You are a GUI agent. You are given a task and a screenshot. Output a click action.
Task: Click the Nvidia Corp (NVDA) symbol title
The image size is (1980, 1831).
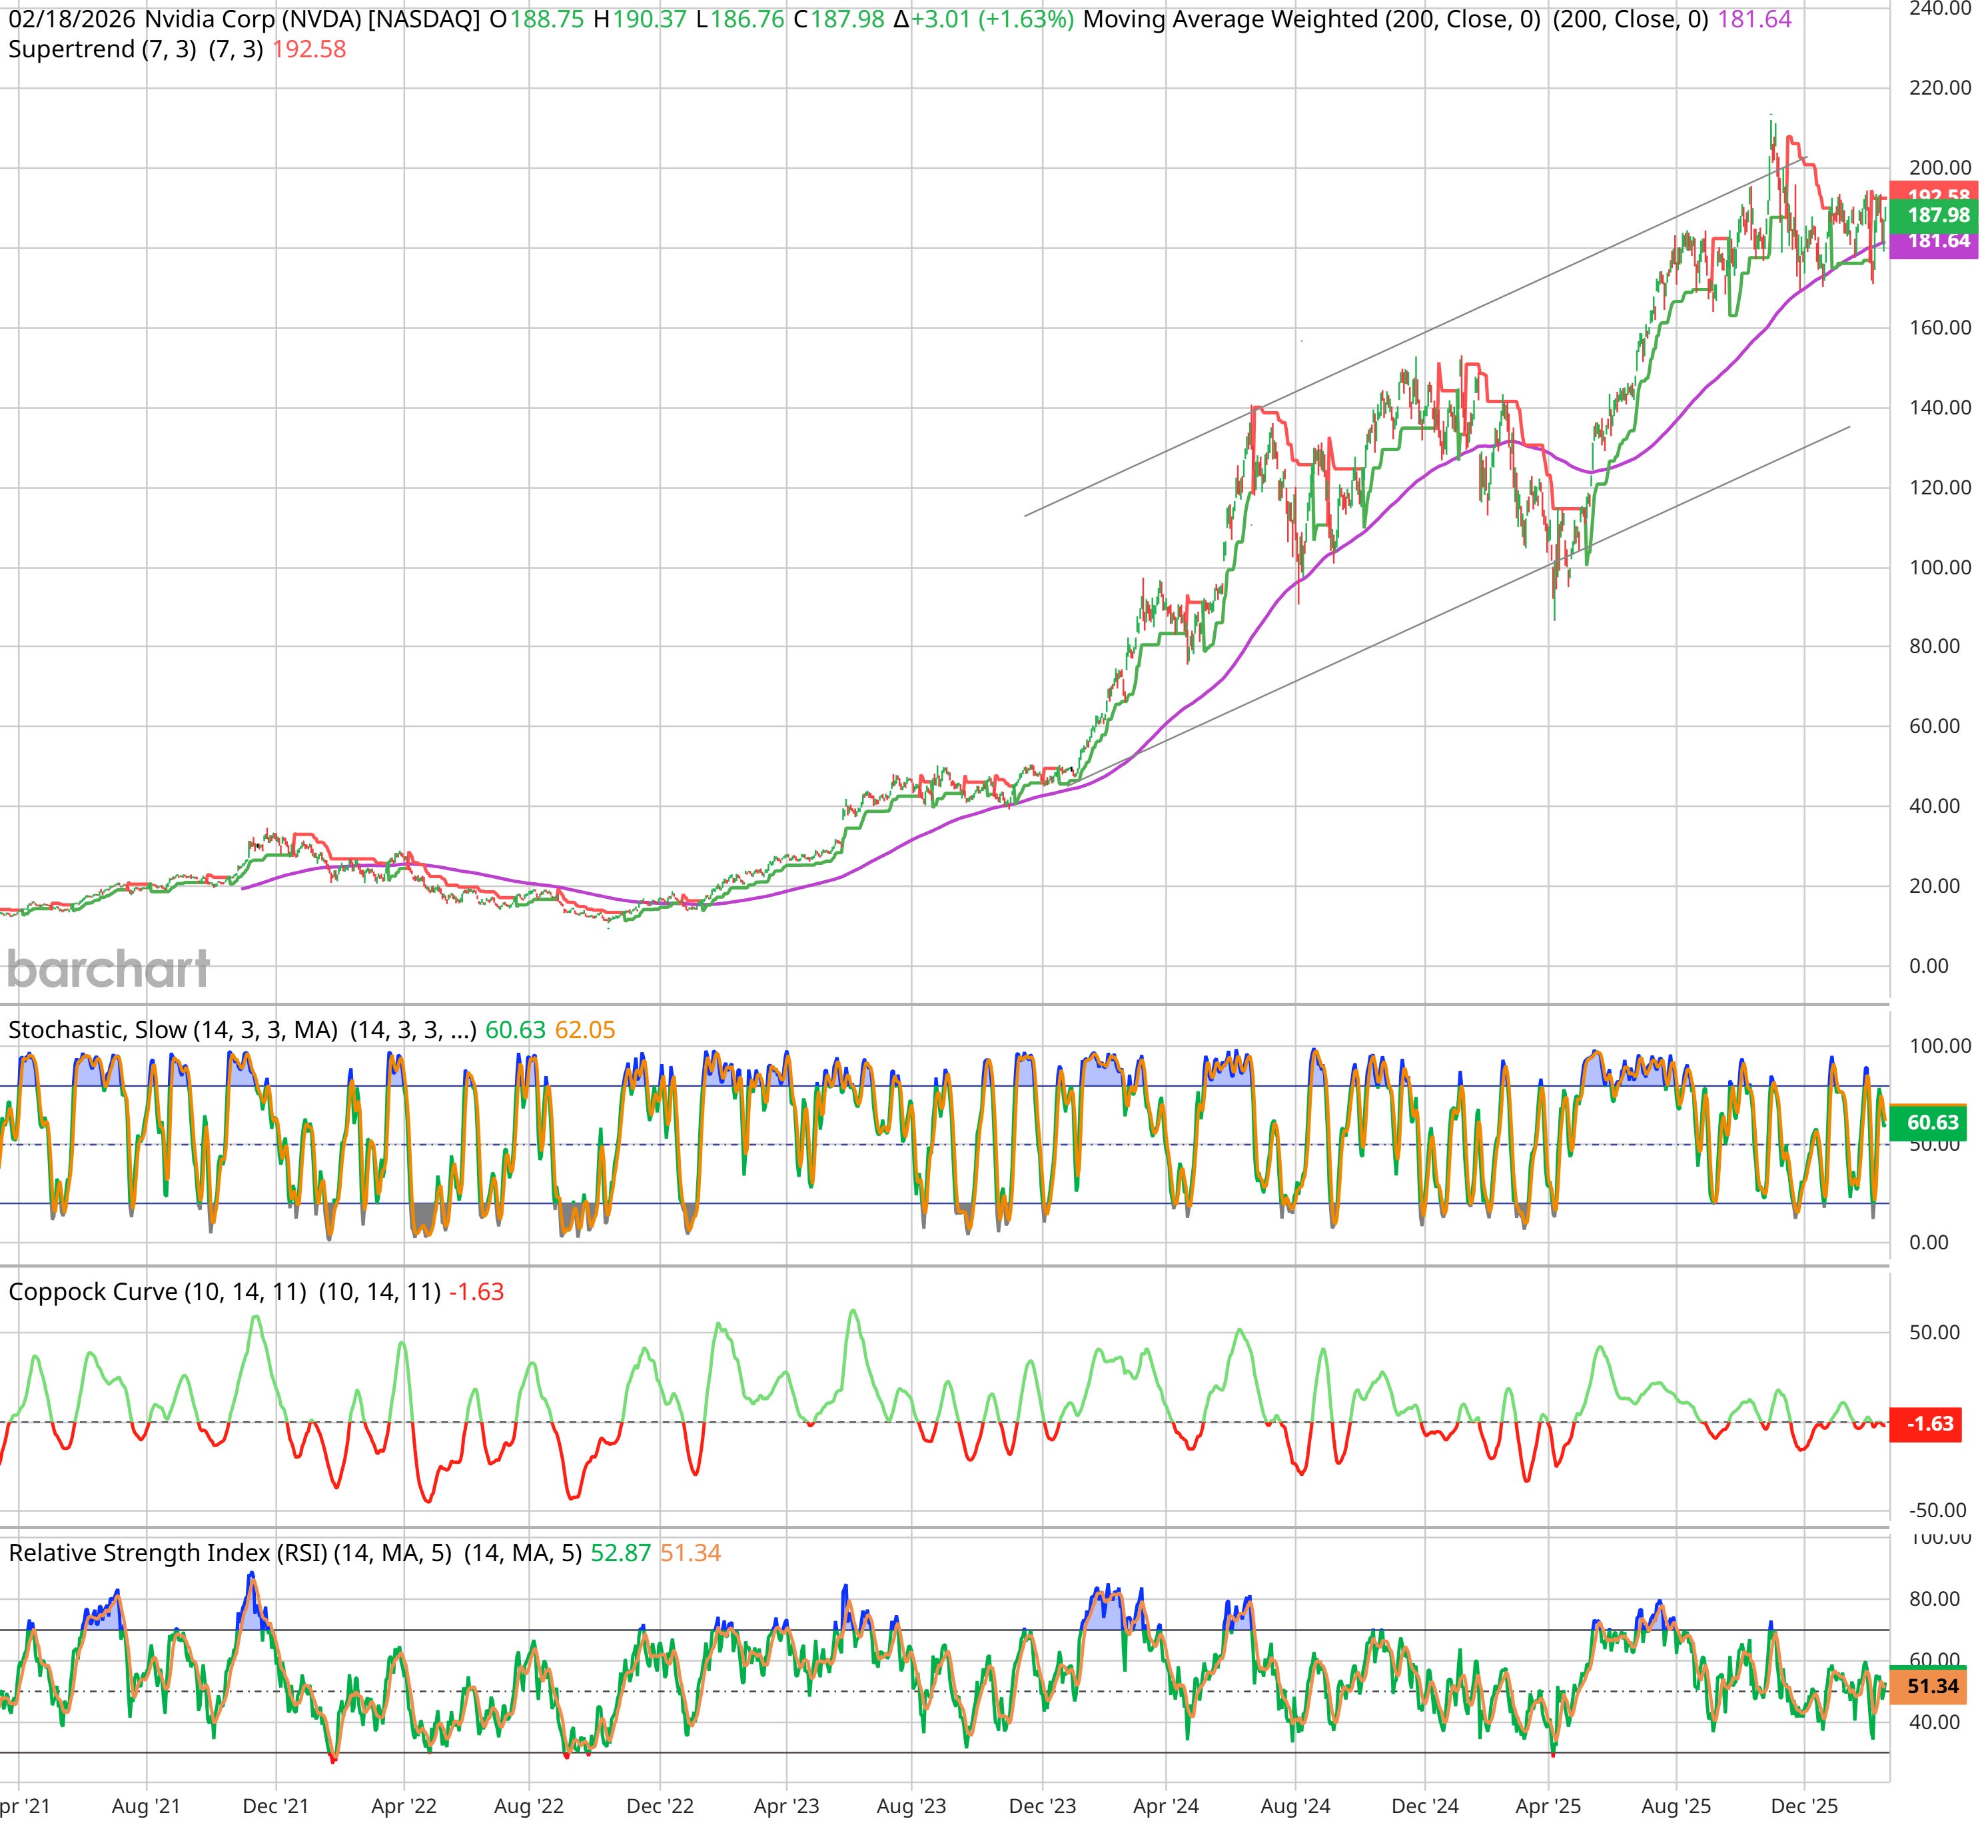tap(252, 20)
